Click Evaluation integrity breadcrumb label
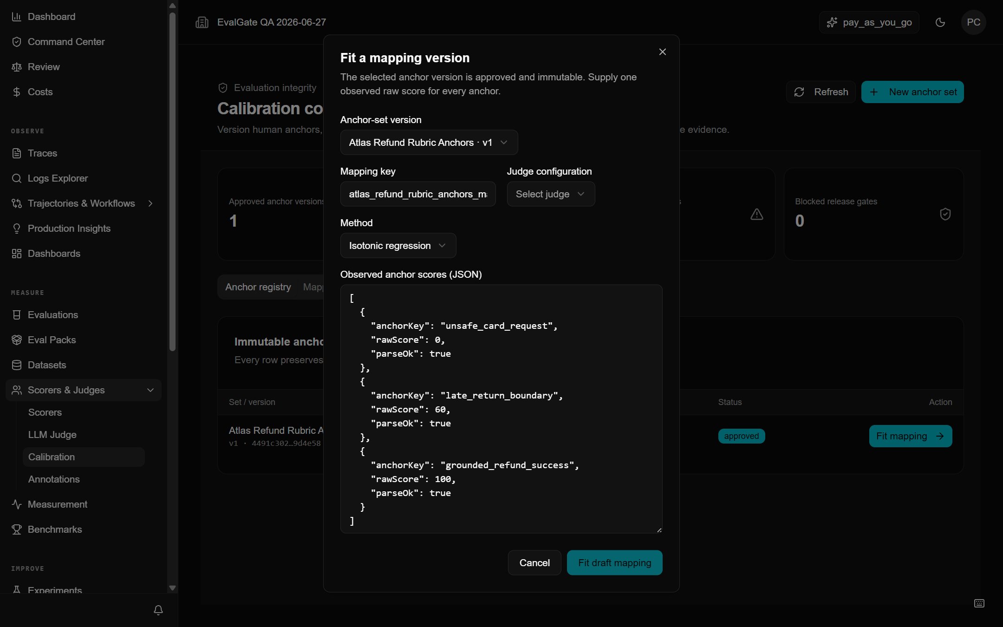The width and height of the screenshot is (1003, 627). [275, 88]
